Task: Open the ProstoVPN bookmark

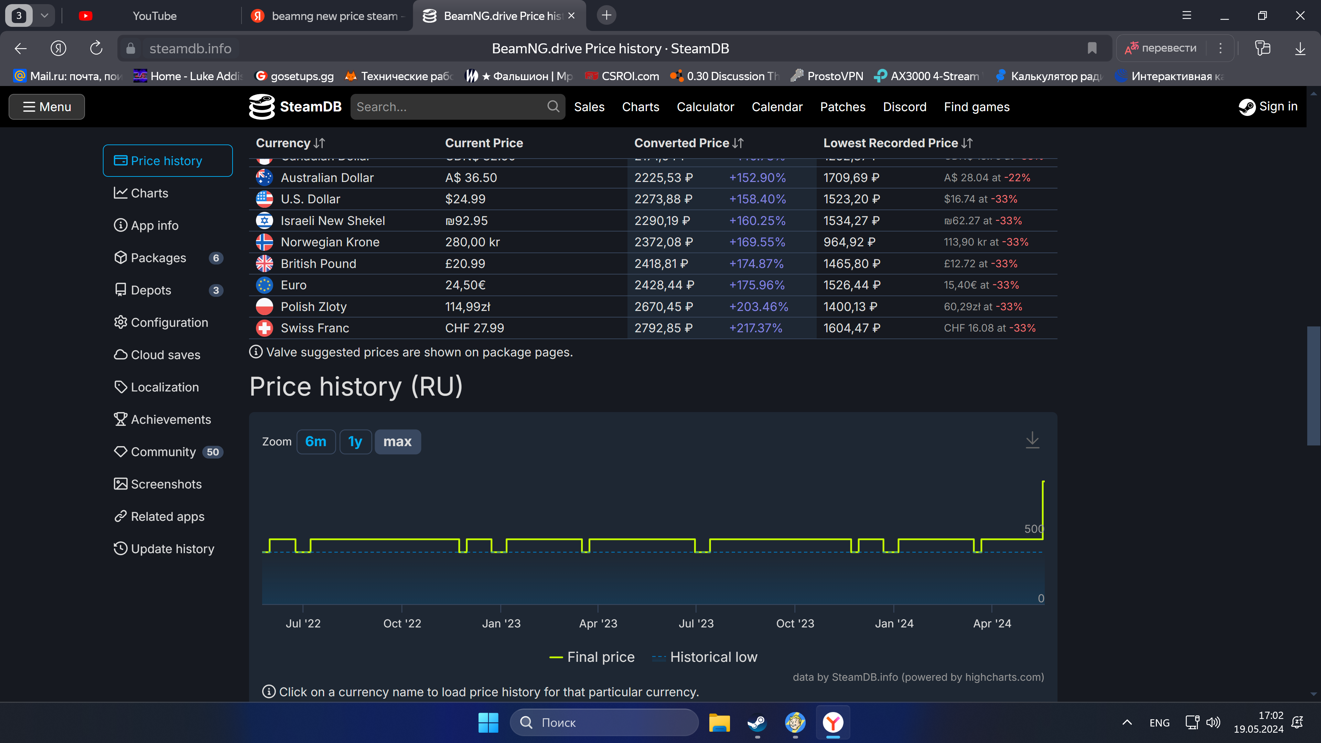Action: [x=827, y=76]
